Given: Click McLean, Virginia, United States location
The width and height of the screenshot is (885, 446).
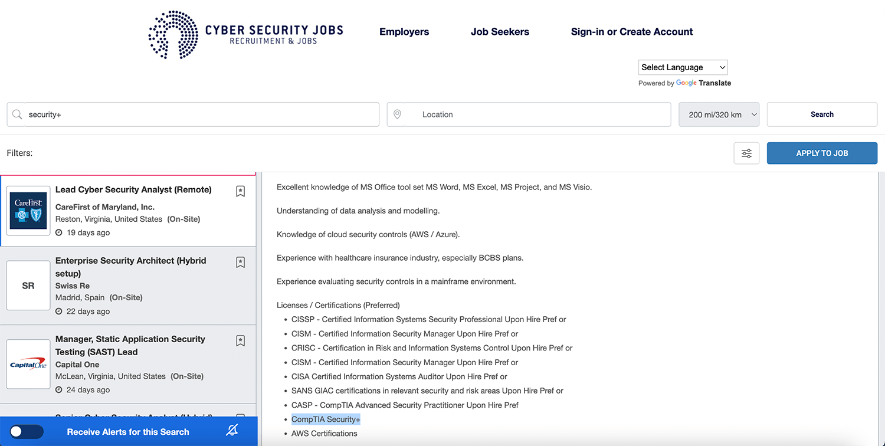Looking at the screenshot, I should point(110,376).
